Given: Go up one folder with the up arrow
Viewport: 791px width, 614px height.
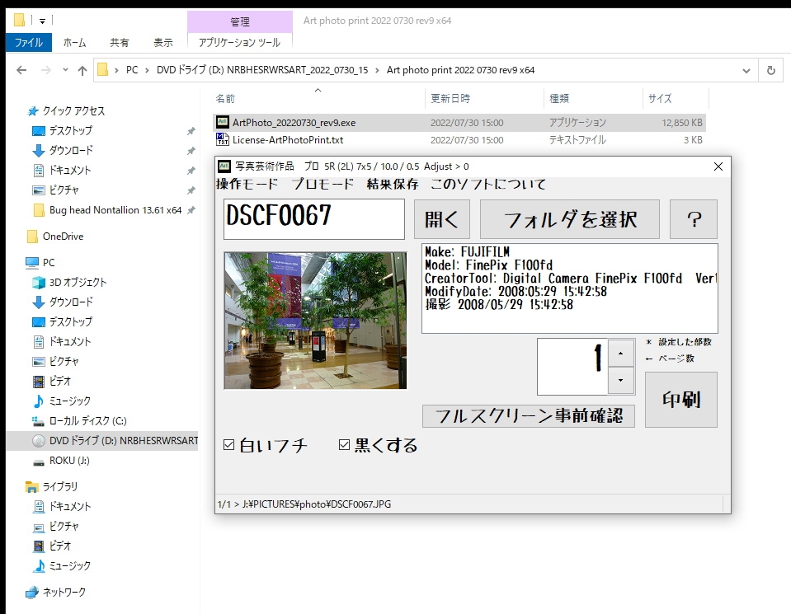Looking at the screenshot, I should (x=82, y=70).
